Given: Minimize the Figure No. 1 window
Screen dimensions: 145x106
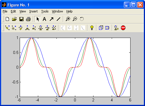Looking at the screenshot, I should (x=127, y=5).
